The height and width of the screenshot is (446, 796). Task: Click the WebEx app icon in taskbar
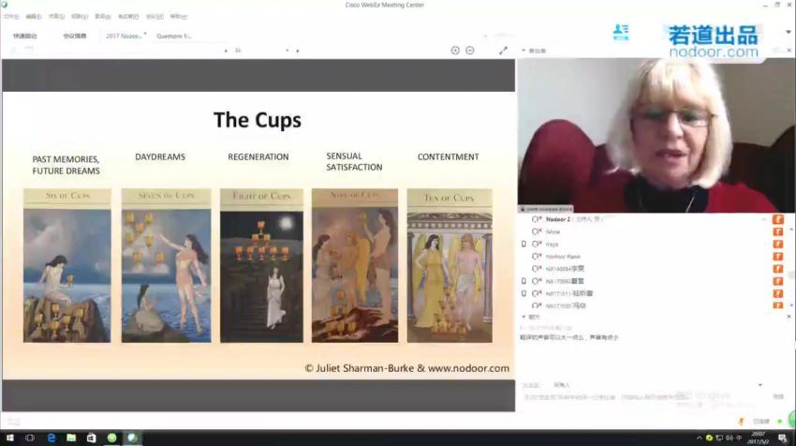(132, 438)
